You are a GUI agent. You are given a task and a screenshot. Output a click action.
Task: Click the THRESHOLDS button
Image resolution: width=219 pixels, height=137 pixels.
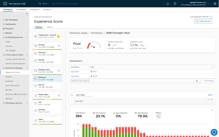click(x=203, y=21)
